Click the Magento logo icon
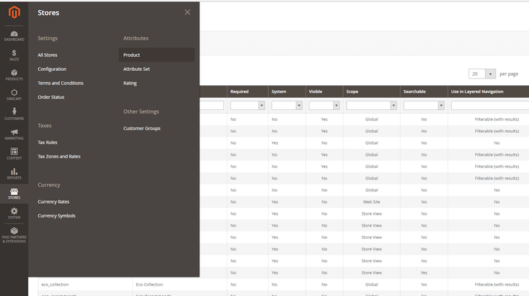Viewport: 529px width, 296px height. pyautogui.click(x=14, y=12)
